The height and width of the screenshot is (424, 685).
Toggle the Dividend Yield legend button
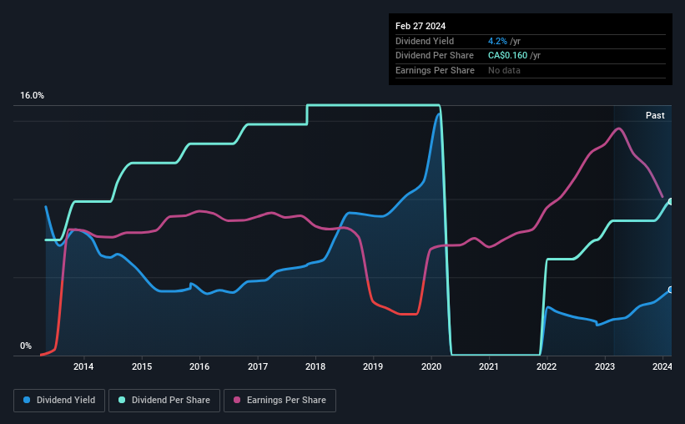click(x=59, y=401)
